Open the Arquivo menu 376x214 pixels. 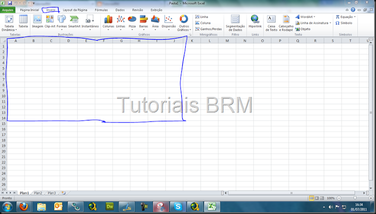tap(8, 10)
